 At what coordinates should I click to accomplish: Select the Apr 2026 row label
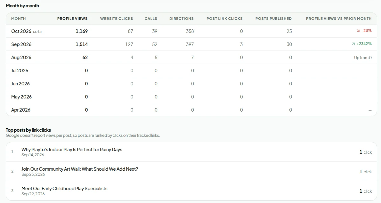(21, 110)
